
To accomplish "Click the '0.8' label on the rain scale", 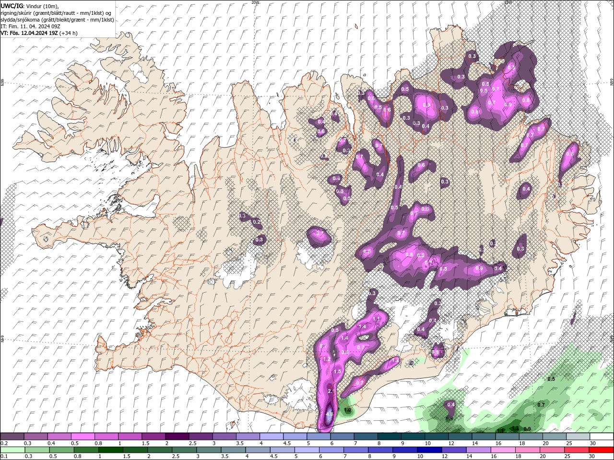I will click(x=77, y=457).
